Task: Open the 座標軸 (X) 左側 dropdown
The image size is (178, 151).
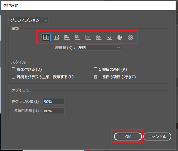Action: point(99,47)
